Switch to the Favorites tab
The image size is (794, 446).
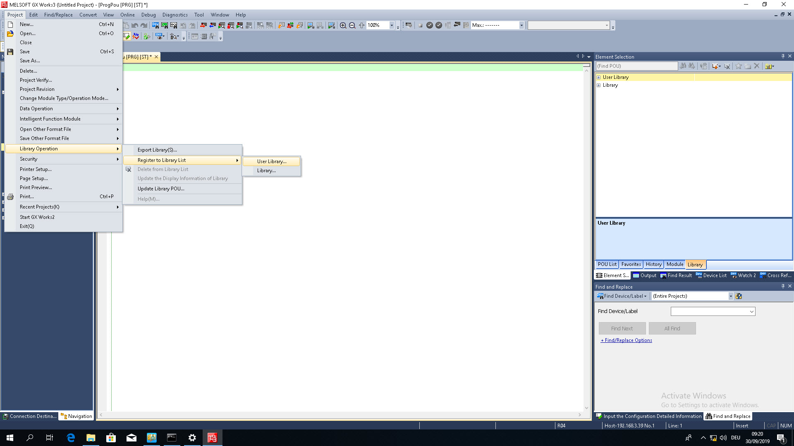coord(631,264)
